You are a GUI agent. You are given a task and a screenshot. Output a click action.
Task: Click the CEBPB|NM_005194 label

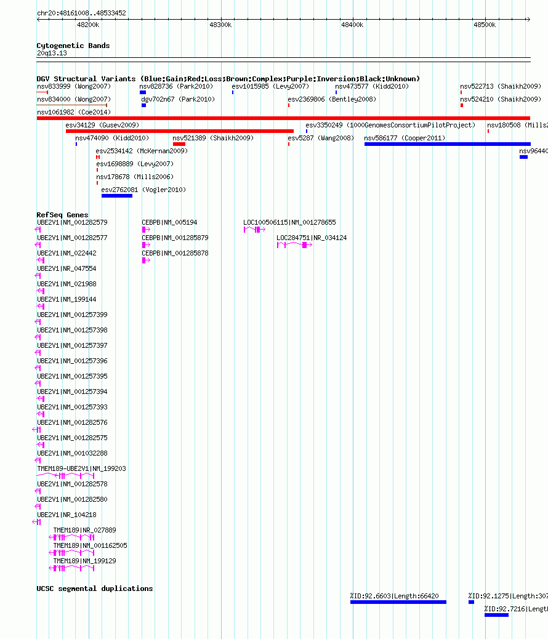click(169, 222)
